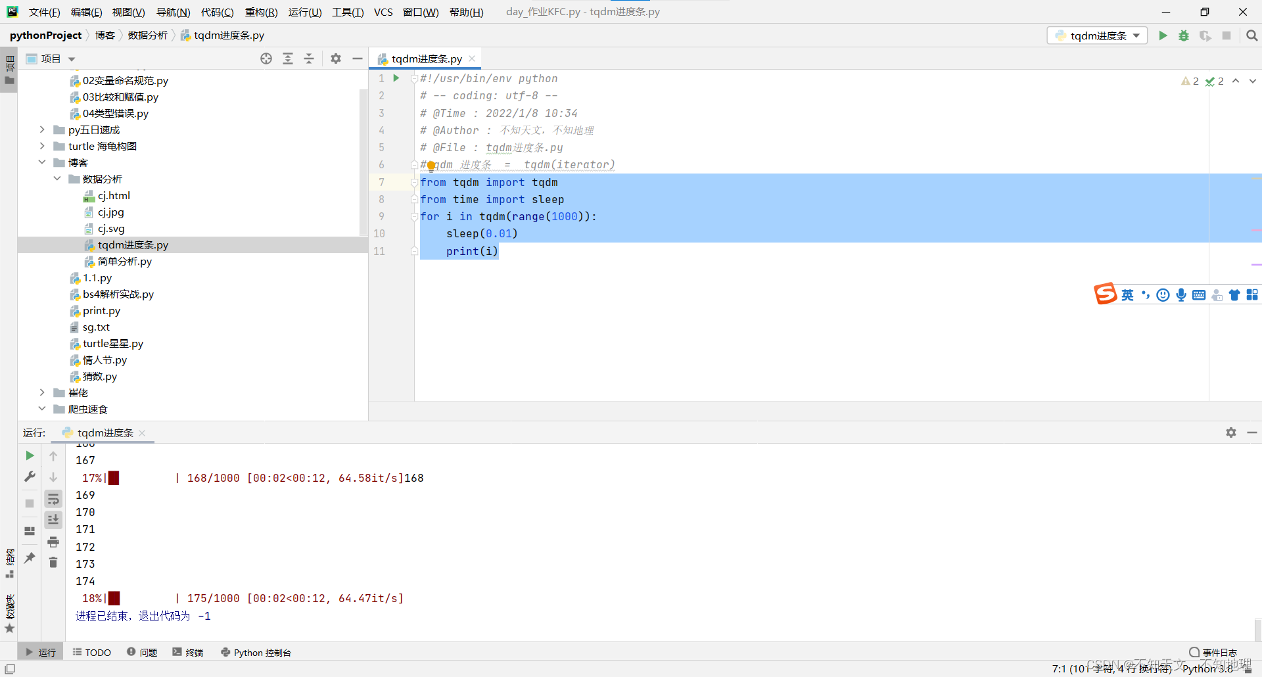
Task: Run tqdm进度条 with the green play button
Action: (1163, 35)
